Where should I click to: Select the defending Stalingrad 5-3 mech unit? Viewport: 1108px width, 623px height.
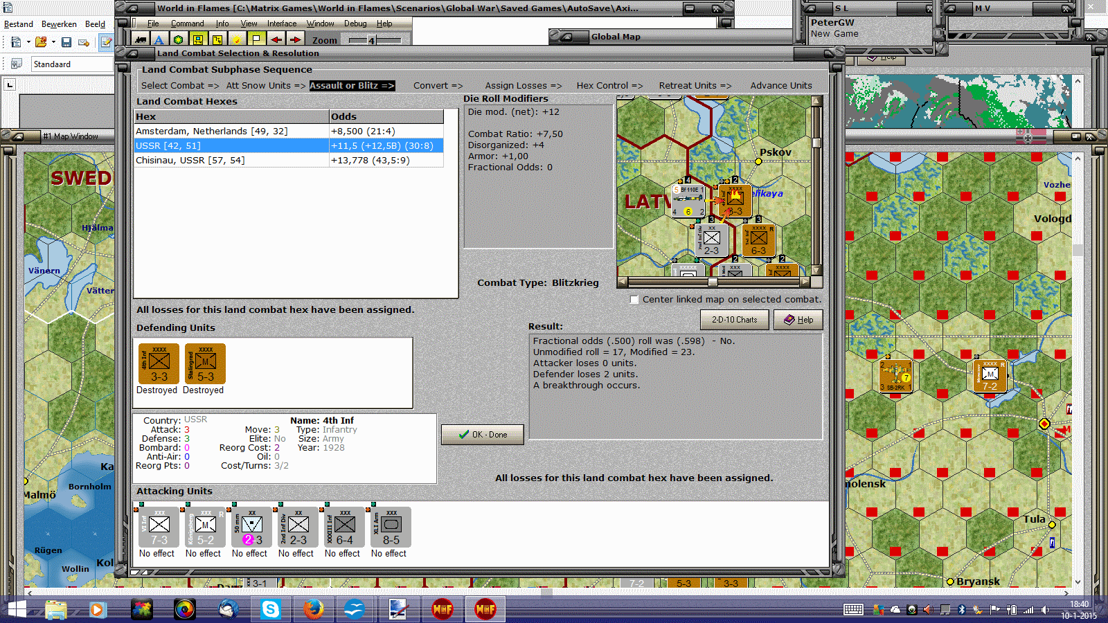pos(206,364)
